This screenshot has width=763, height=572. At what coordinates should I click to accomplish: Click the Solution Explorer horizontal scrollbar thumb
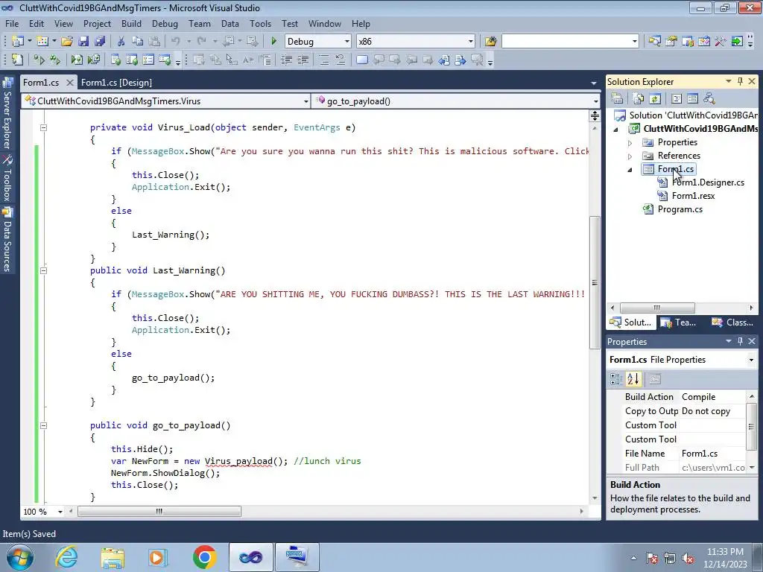657,308
